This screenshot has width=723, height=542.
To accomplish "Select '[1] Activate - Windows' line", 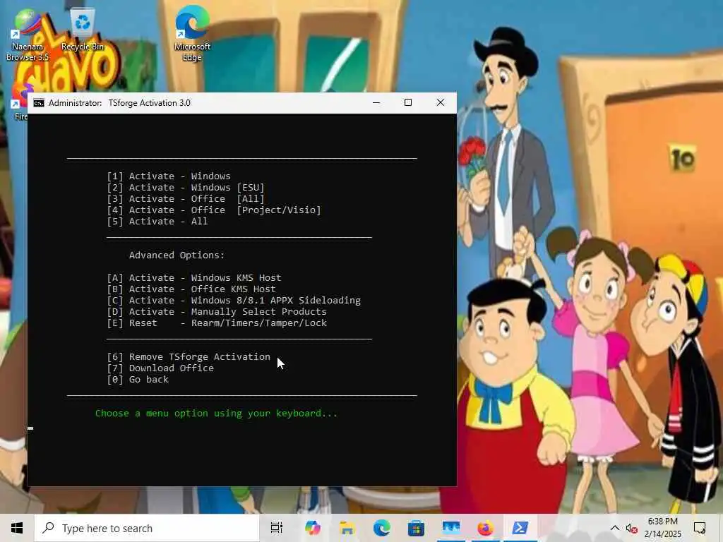I will point(169,176).
